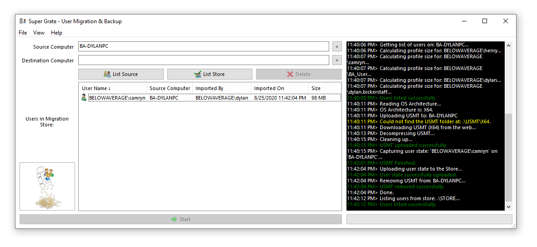Click the 98 MB size cell

(x=318, y=98)
